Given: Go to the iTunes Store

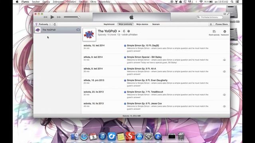Looking at the screenshot, I should [222, 24].
